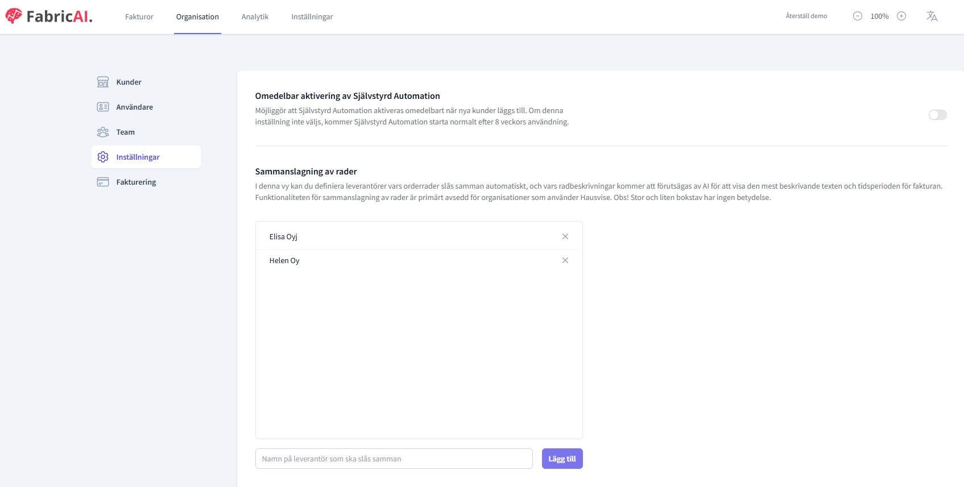Image resolution: width=964 pixels, height=487 pixels.
Task: Focus the supplier name input field
Action: (394, 459)
